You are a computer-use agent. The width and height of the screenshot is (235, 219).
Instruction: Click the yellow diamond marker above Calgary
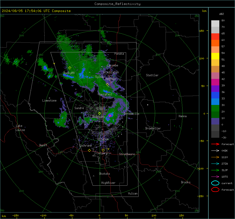coord(103,150)
